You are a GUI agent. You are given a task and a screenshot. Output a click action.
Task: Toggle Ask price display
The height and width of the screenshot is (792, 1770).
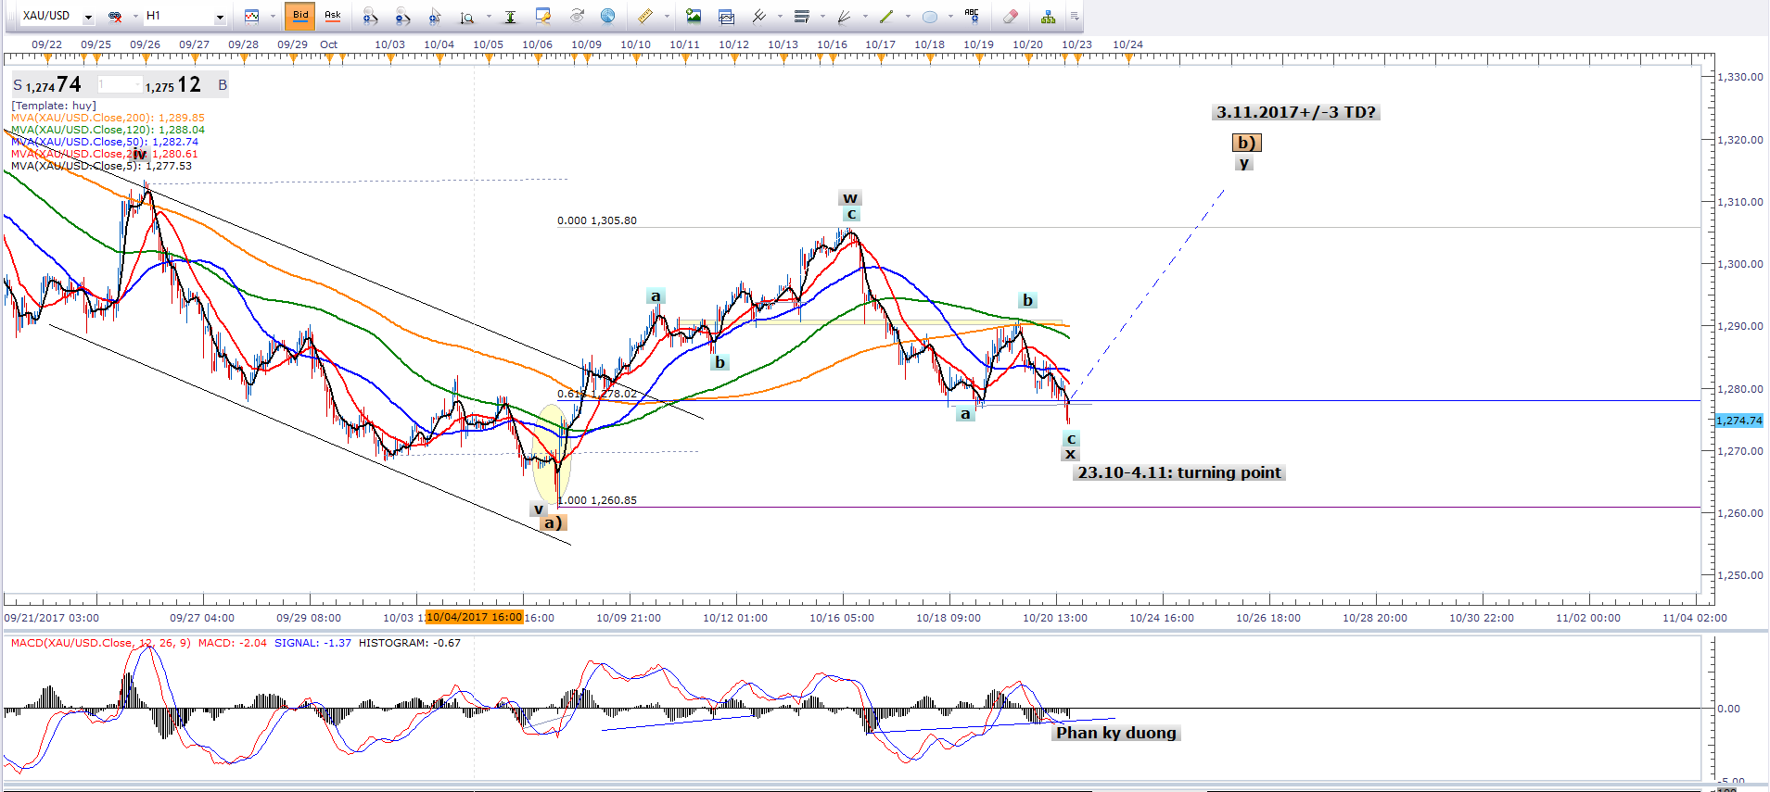[332, 16]
